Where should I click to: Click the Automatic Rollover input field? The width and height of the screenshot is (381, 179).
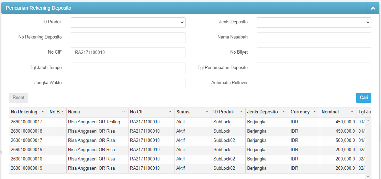coord(314,83)
